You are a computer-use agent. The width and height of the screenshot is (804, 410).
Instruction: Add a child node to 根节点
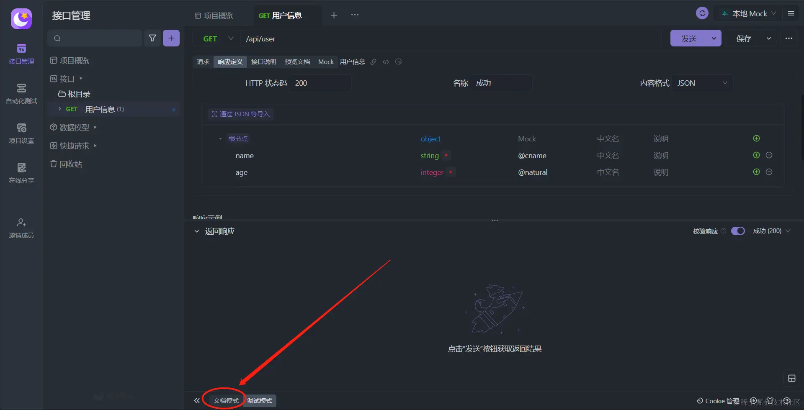(x=756, y=138)
